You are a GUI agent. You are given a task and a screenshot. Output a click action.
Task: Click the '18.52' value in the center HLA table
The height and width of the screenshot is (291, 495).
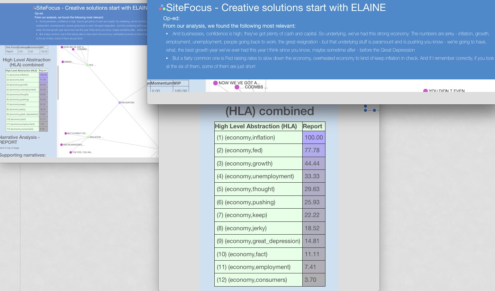[314, 228]
